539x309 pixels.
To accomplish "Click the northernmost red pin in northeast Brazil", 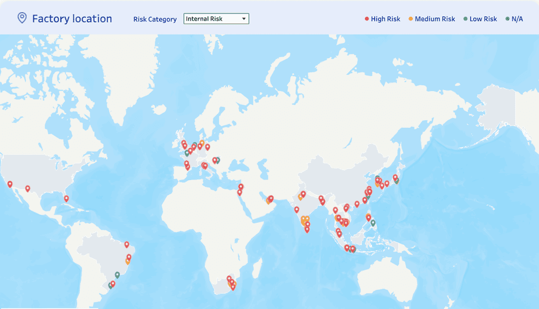I will tap(127, 245).
